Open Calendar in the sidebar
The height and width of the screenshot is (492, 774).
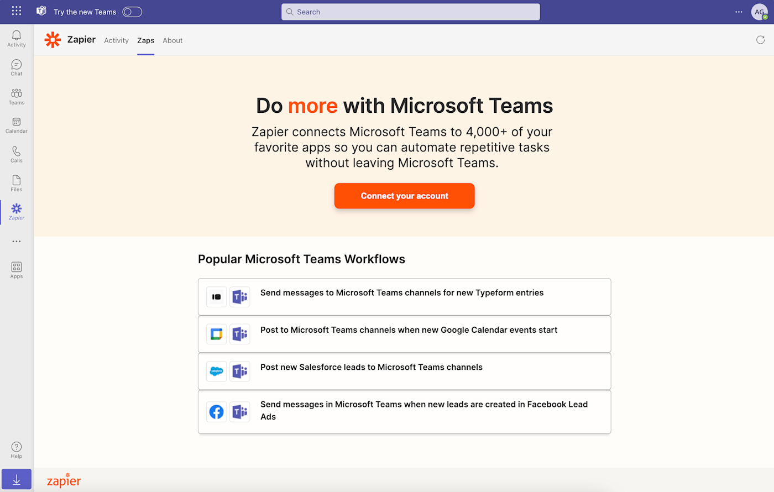[x=17, y=125]
